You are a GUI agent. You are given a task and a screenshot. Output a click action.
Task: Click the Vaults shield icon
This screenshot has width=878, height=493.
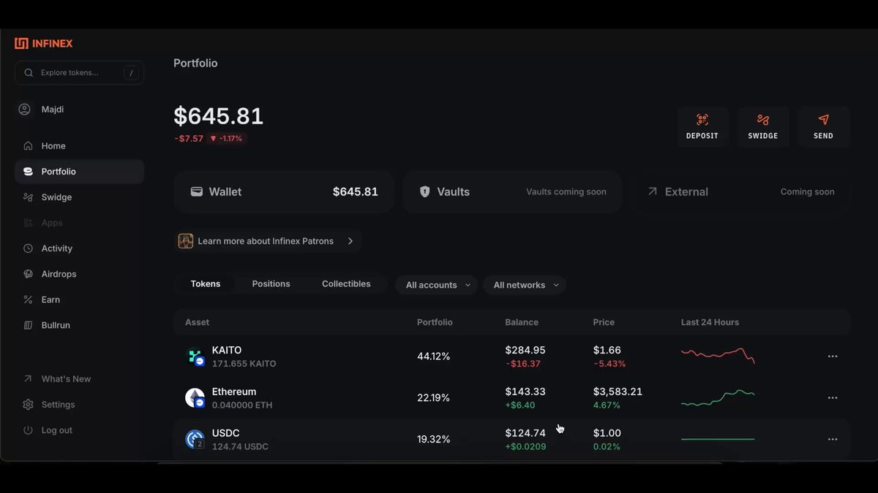424,192
